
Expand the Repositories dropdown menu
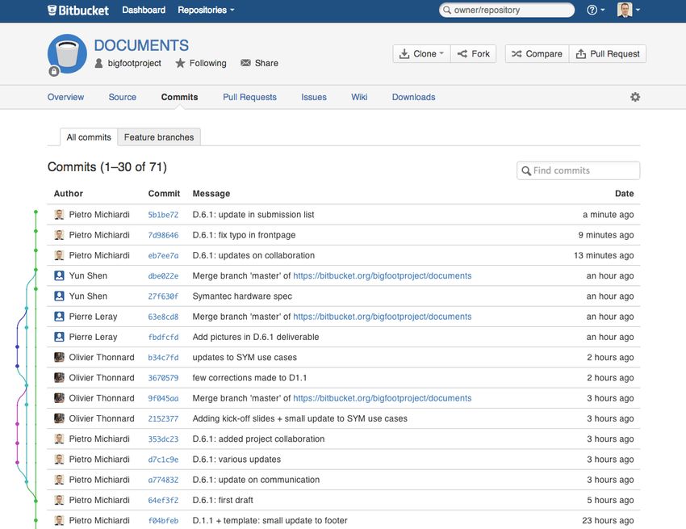tap(206, 10)
